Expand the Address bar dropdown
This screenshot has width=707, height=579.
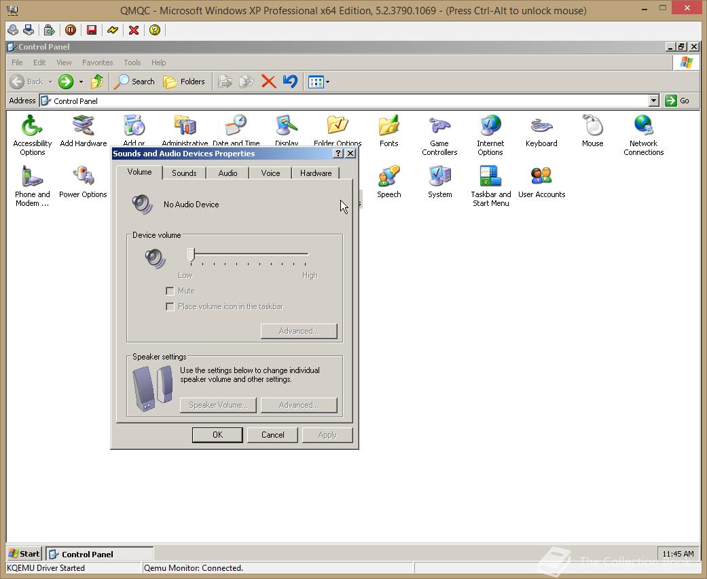pos(654,101)
